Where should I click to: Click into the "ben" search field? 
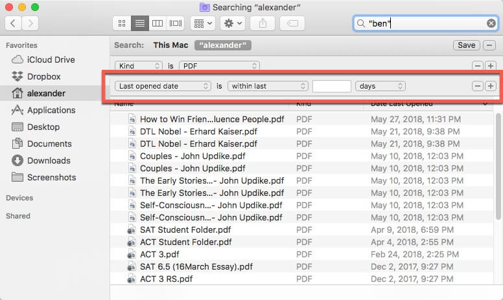coord(426,23)
